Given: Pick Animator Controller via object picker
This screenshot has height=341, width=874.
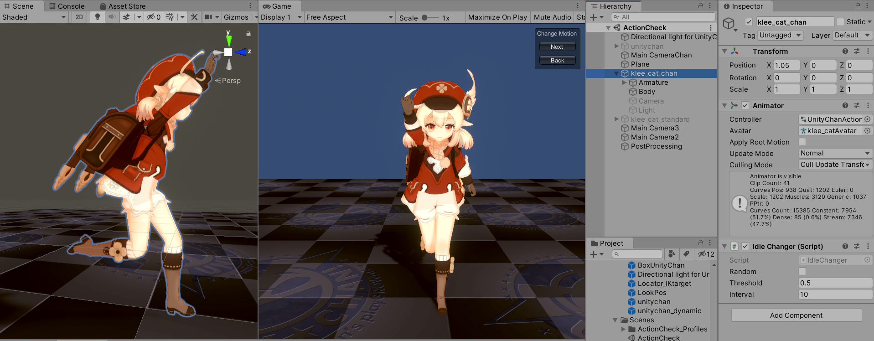Looking at the screenshot, I should click(868, 119).
